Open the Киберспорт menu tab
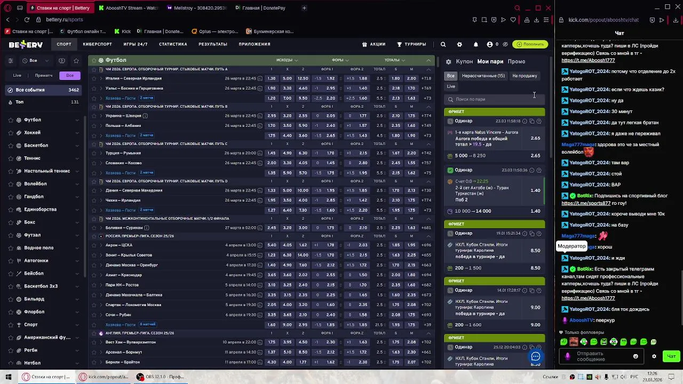 (98, 44)
